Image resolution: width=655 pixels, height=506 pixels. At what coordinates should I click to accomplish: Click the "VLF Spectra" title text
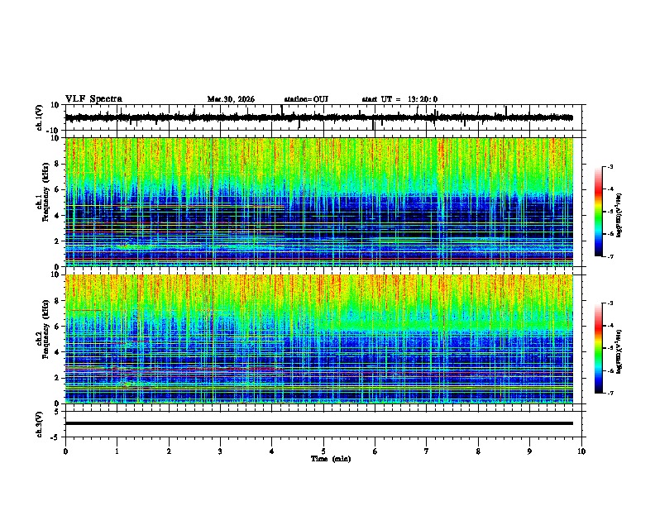tap(93, 98)
